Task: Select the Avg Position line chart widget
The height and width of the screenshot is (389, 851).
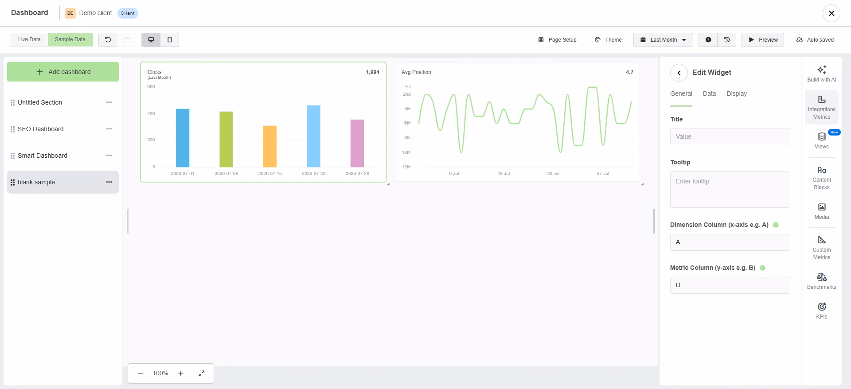Action: [x=517, y=122]
